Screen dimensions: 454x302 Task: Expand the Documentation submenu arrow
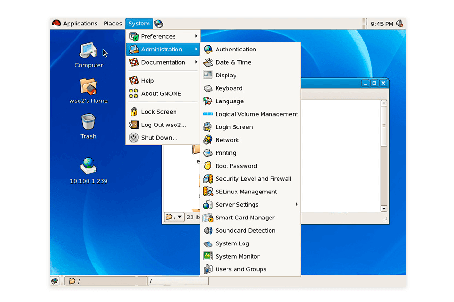pos(196,62)
